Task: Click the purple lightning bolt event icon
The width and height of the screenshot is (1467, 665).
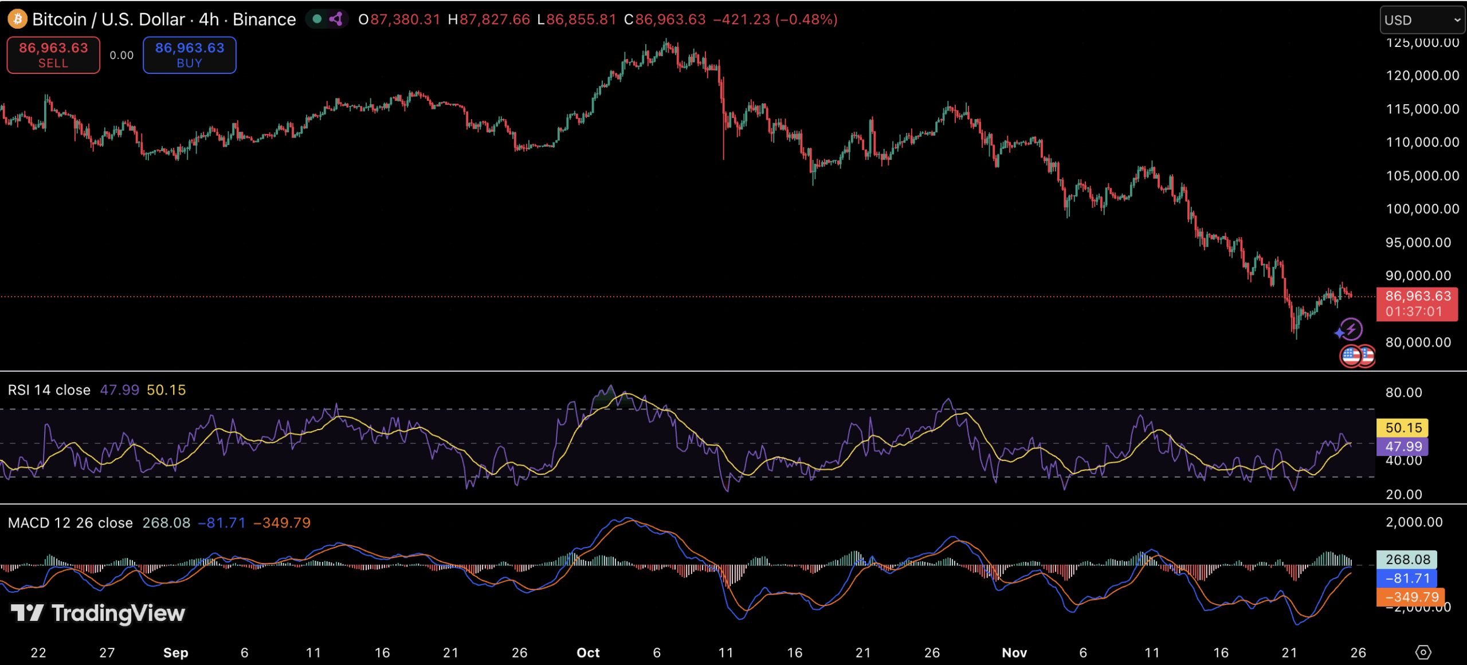Action: coord(1352,329)
